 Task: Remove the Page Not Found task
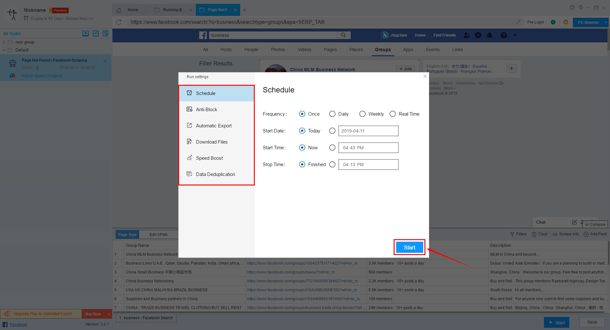pos(105,61)
